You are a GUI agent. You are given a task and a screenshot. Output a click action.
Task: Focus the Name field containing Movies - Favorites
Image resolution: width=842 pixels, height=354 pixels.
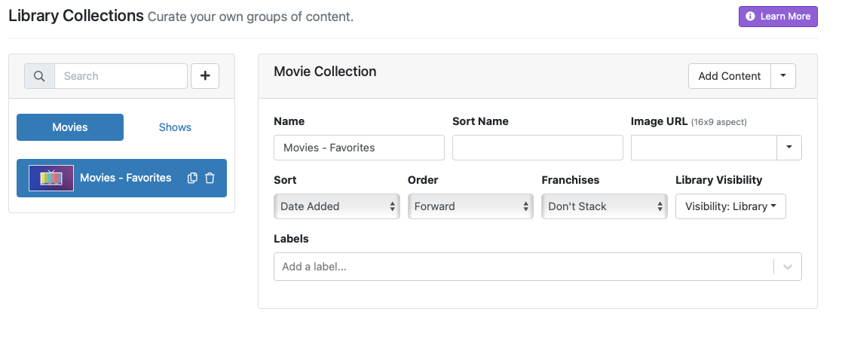pos(359,148)
